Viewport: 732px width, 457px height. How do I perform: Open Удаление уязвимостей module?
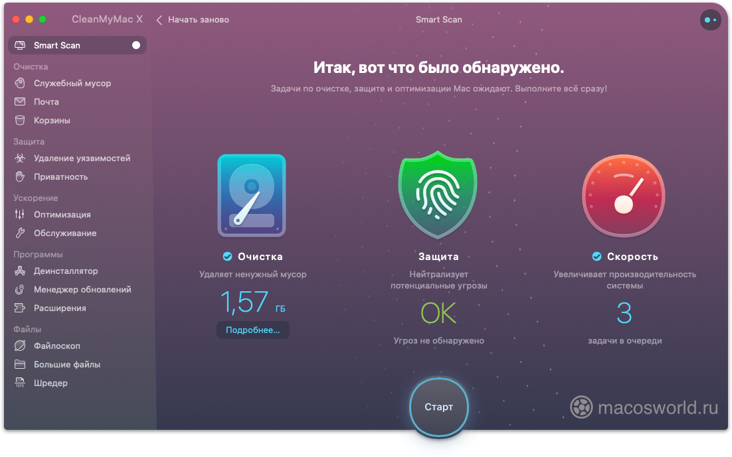tap(82, 158)
